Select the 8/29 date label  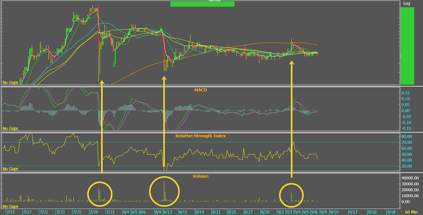coord(265,212)
